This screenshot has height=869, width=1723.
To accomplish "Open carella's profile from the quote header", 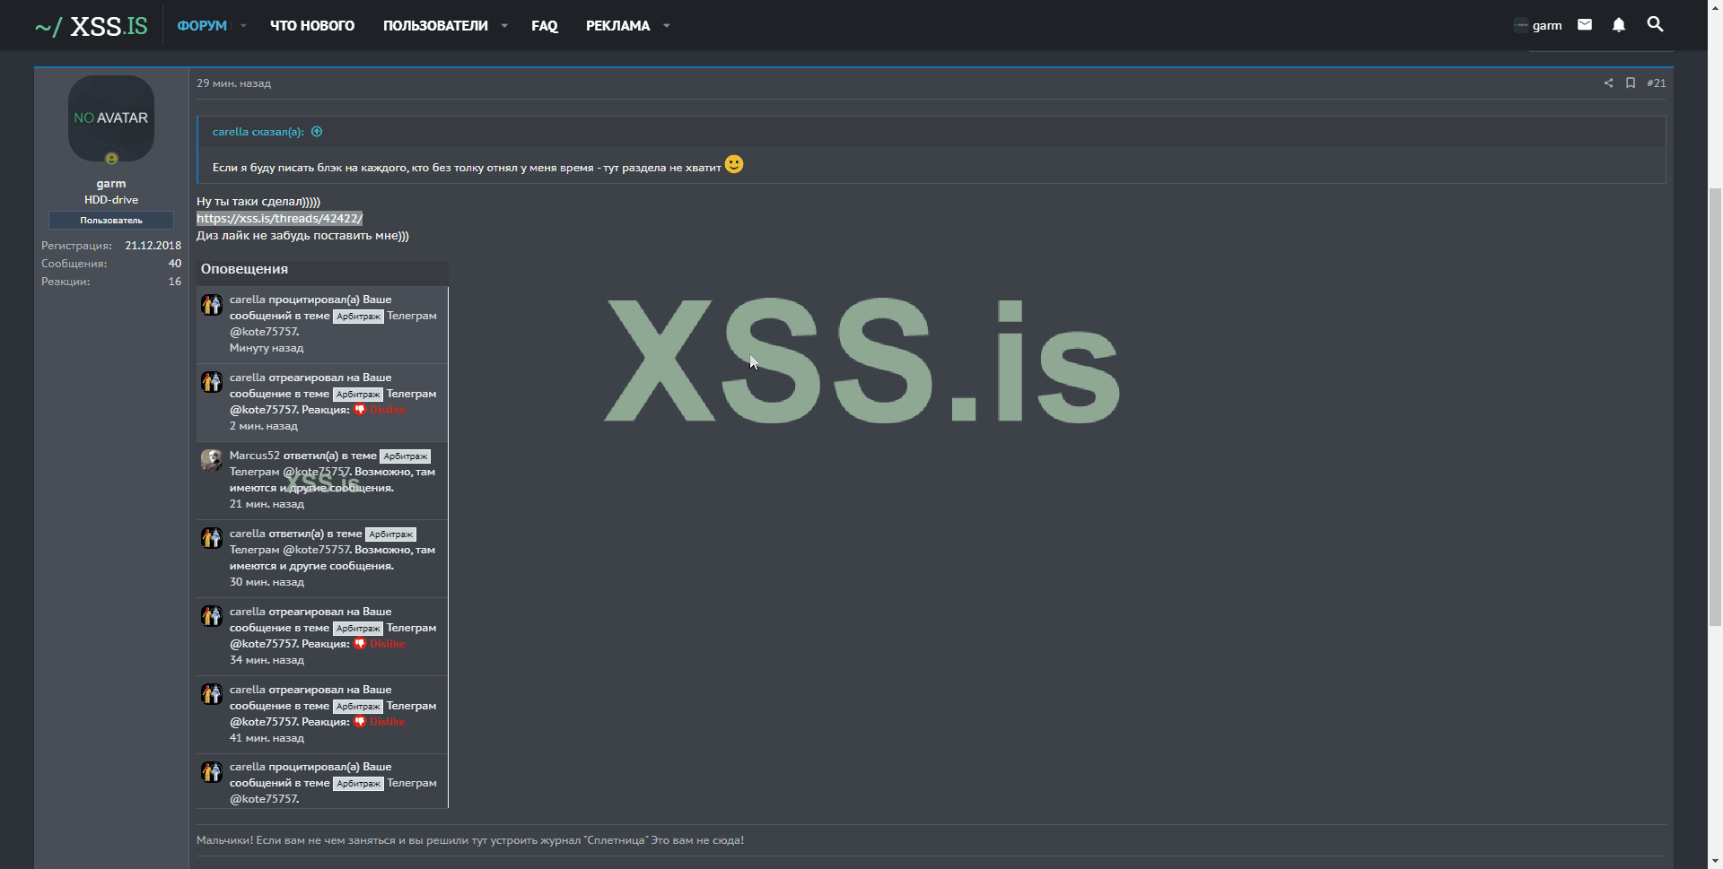I will click(x=231, y=132).
